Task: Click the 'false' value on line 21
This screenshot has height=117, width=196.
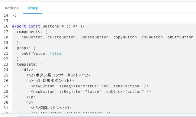Action: tap(56, 54)
